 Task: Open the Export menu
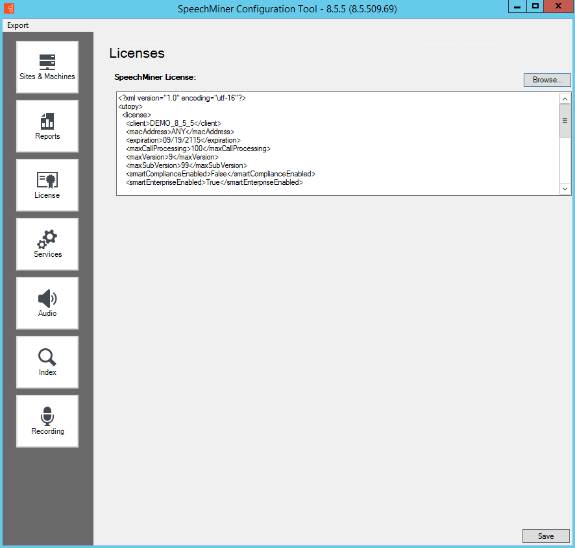[18, 25]
